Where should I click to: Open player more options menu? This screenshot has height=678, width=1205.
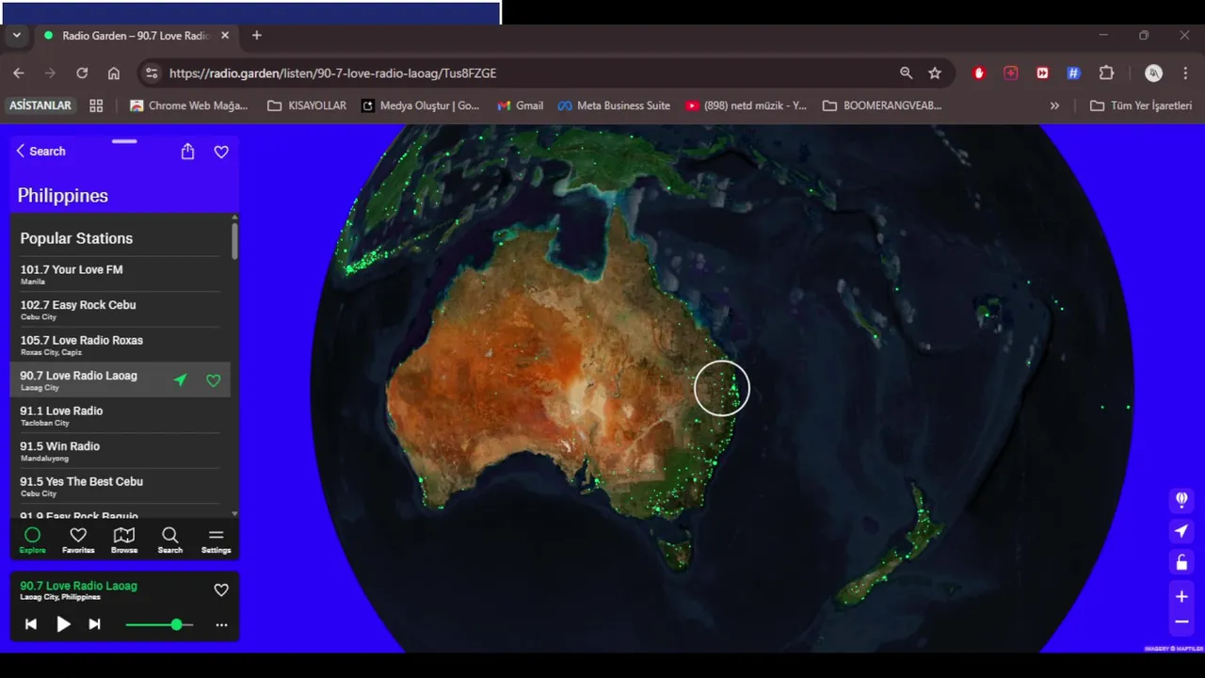click(x=221, y=624)
